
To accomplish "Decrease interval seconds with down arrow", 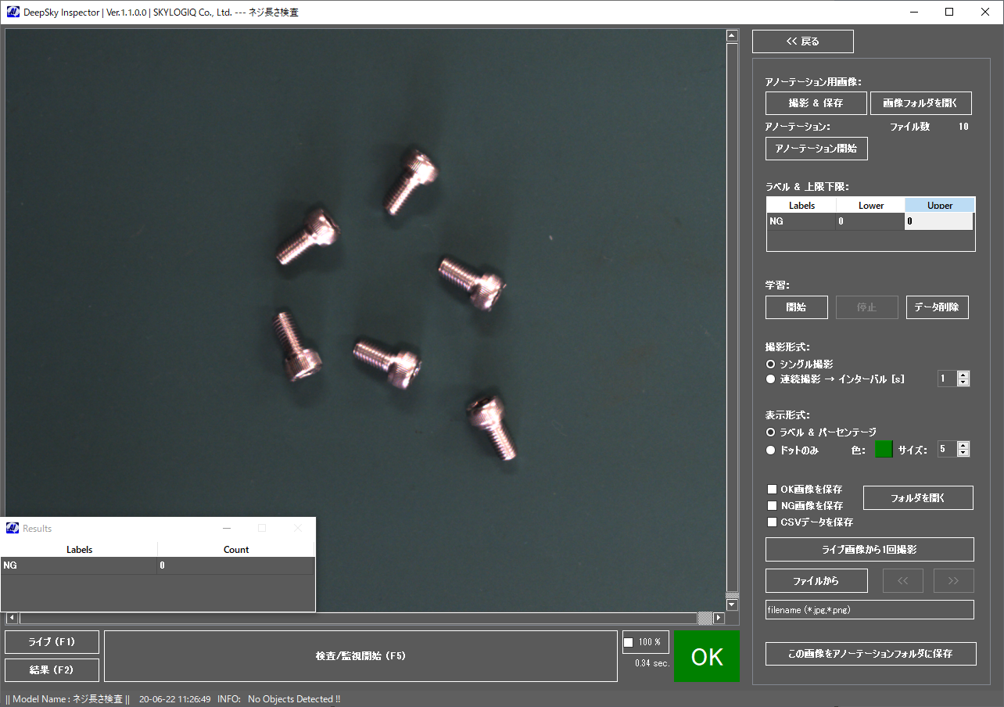I will [x=963, y=382].
